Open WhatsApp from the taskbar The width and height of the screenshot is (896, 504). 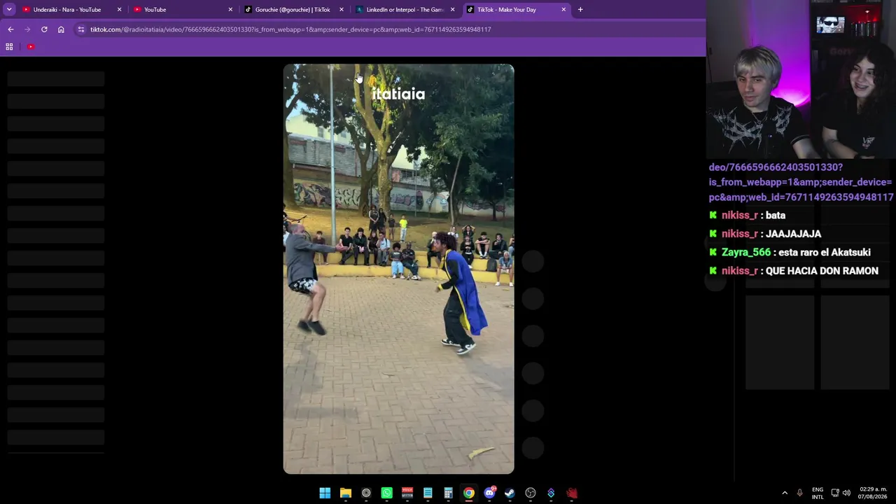coord(386,493)
